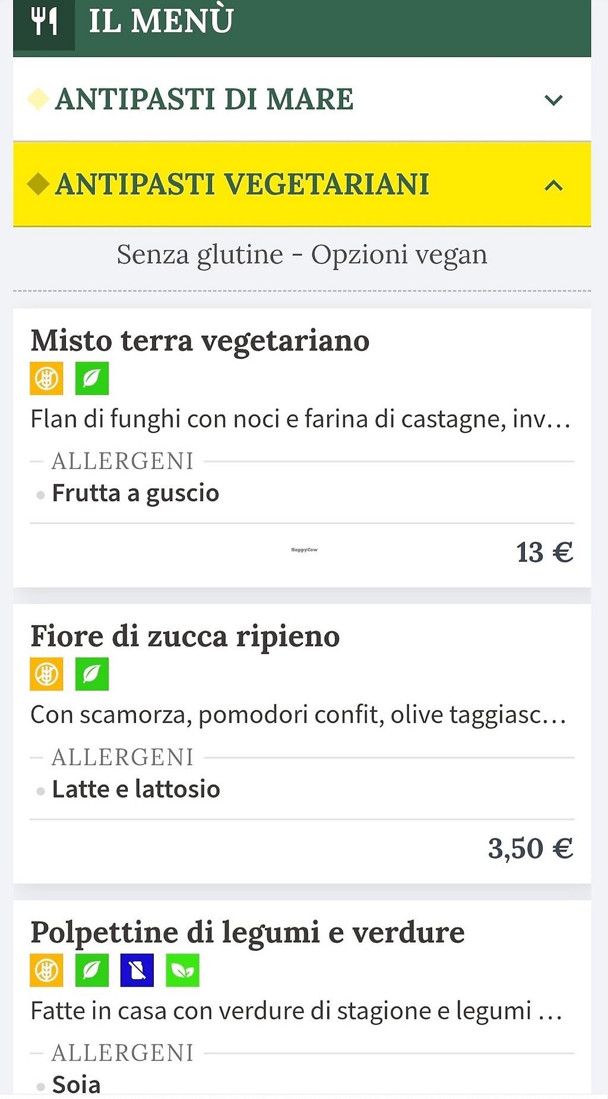Viewport: 608px width, 1099px height.
Task: Collapse Antipasti Vegetariani chevron
Action: click(x=553, y=186)
